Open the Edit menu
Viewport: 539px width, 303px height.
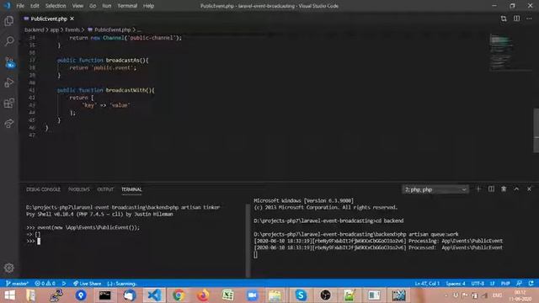pos(35,6)
